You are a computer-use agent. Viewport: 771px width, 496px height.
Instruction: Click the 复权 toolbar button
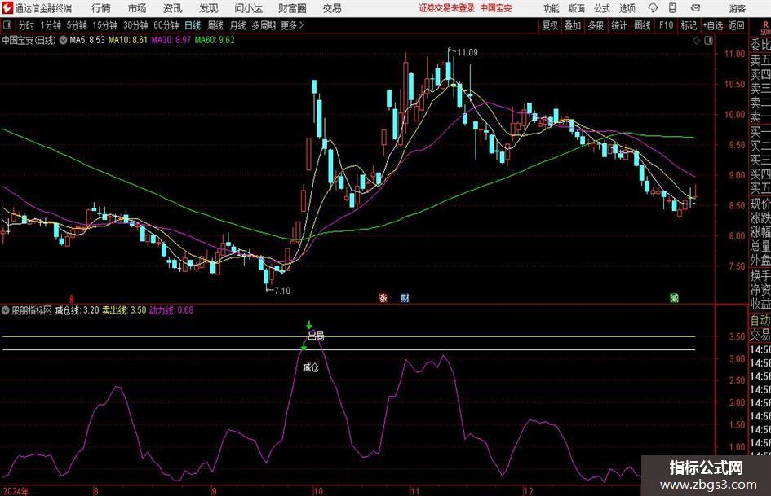549,25
